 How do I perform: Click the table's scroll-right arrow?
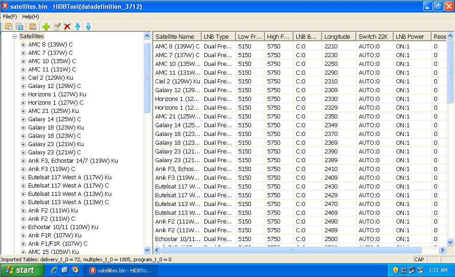(x=442, y=250)
